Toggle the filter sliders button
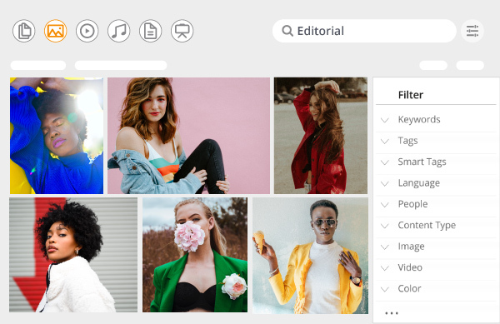Viewport: 500px width, 324px height. click(x=472, y=31)
